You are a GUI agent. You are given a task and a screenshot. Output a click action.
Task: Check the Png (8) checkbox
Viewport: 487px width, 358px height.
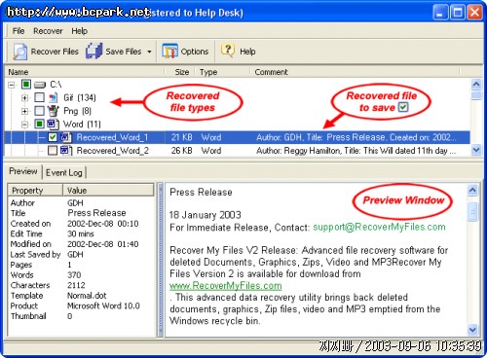(x=40, y=111)
